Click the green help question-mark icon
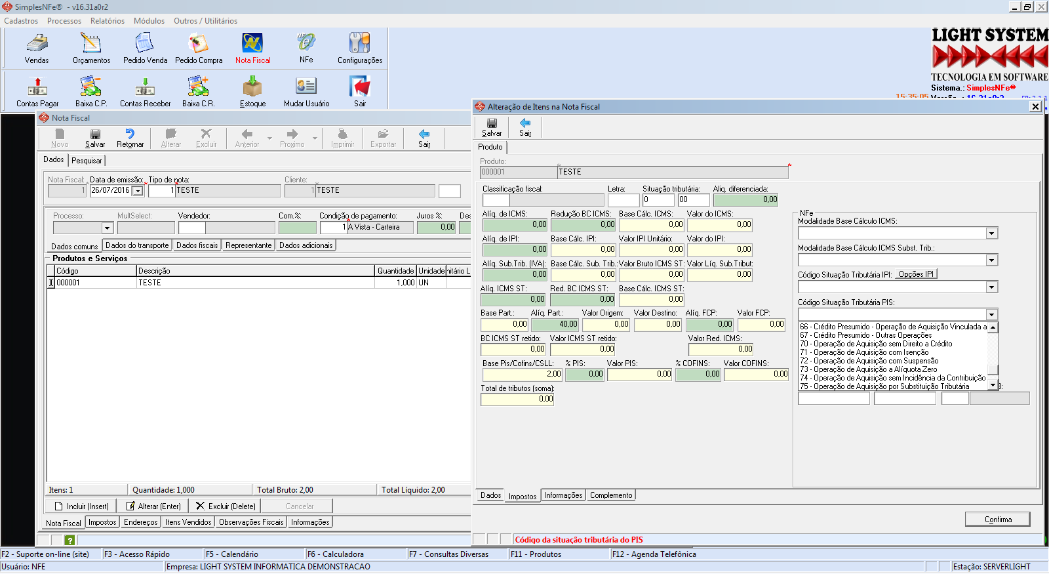The height and width of the screenshot is (574, 1049). coord(69,540)
